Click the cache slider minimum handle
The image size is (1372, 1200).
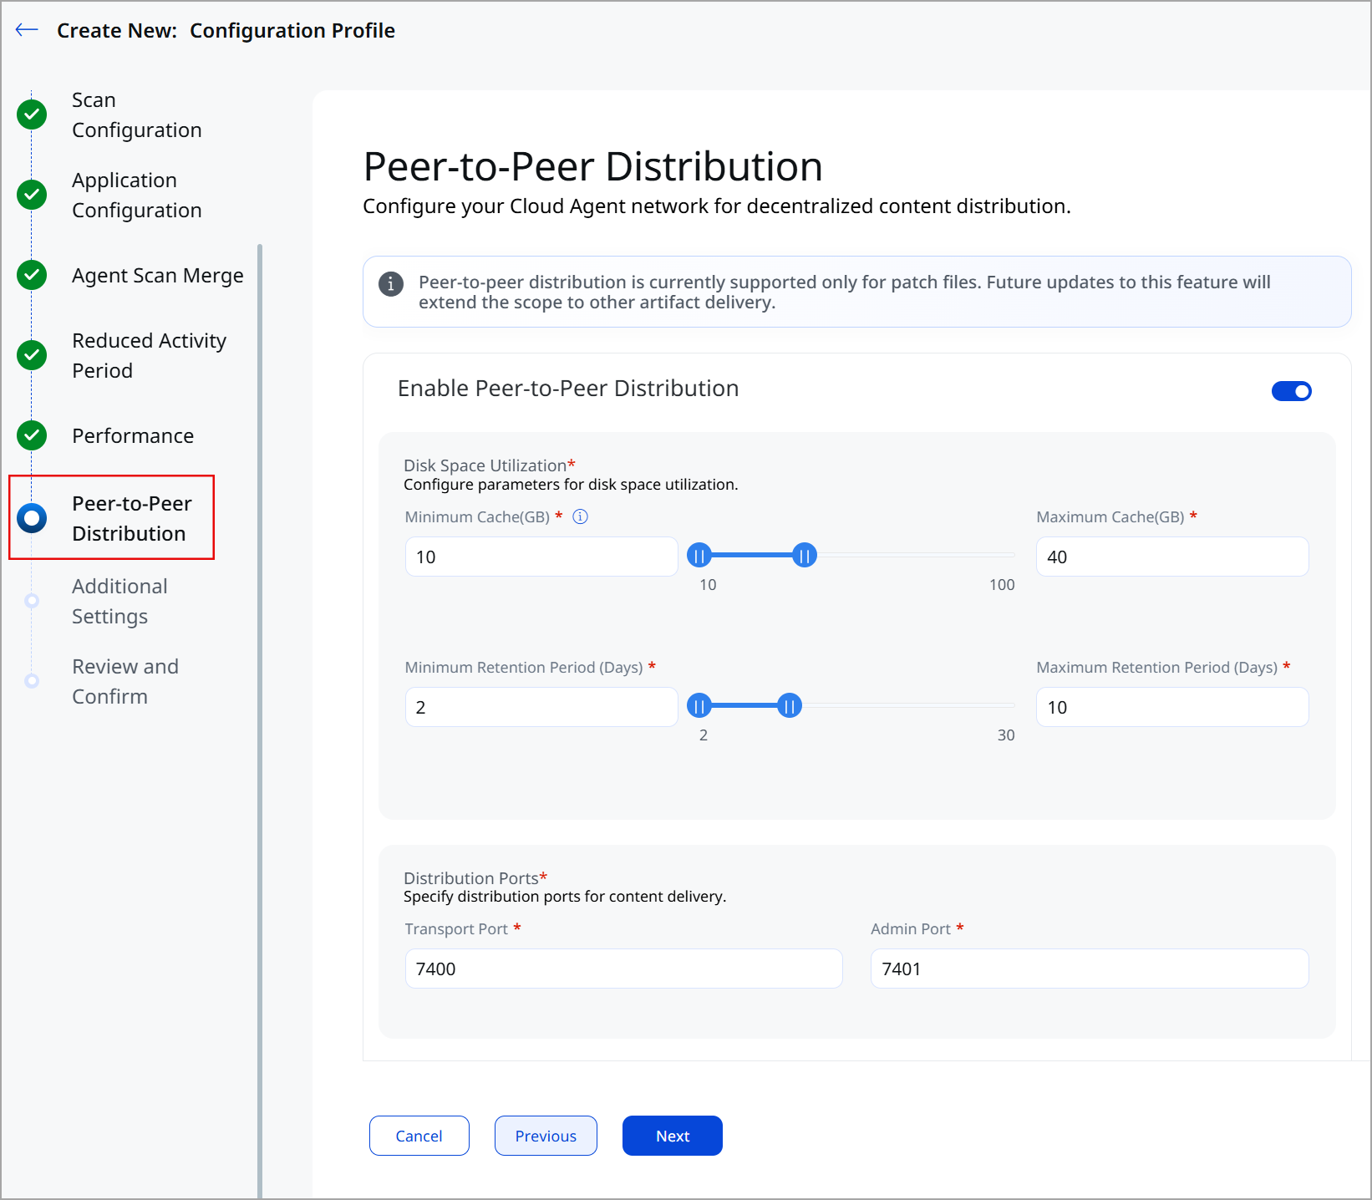point(699,555)
